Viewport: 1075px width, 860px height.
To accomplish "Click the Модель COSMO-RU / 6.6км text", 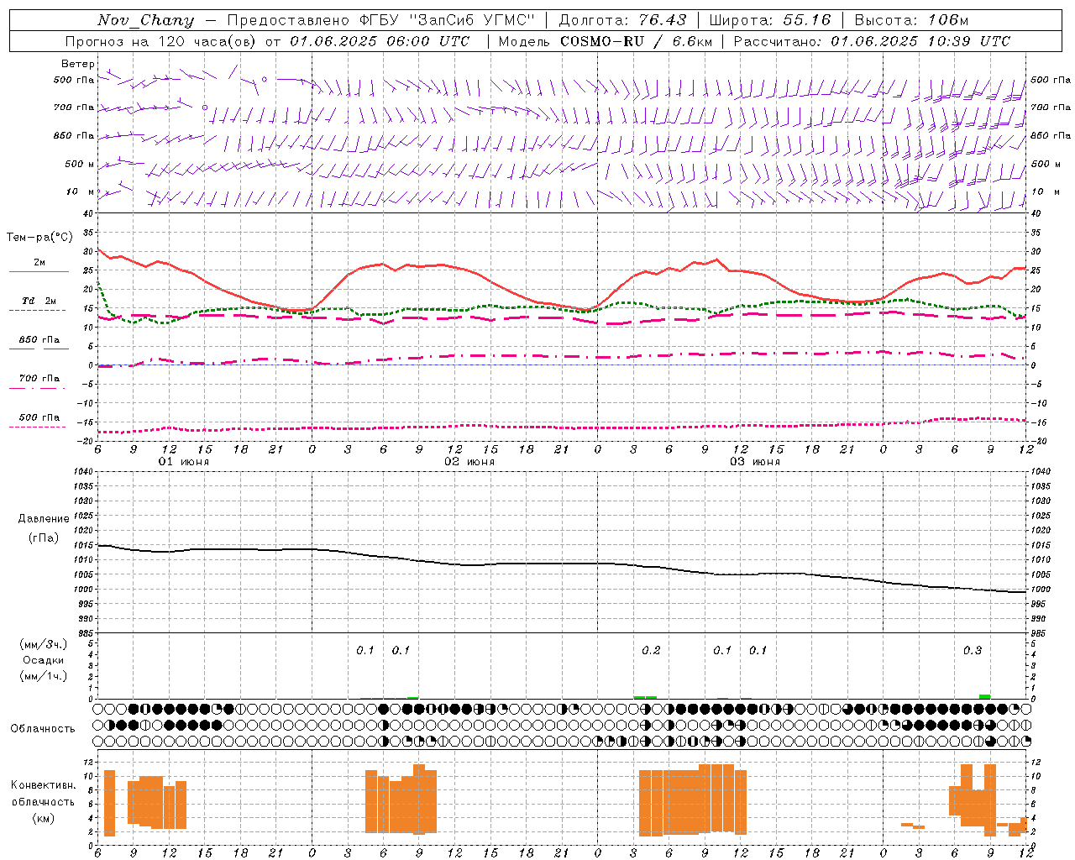I will [606, 41].
